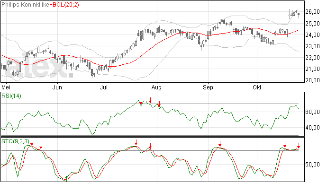327x183 pixels.
Task: Click the 'Jun' month label
Action: pyautogui.click(x=57, y=87)
